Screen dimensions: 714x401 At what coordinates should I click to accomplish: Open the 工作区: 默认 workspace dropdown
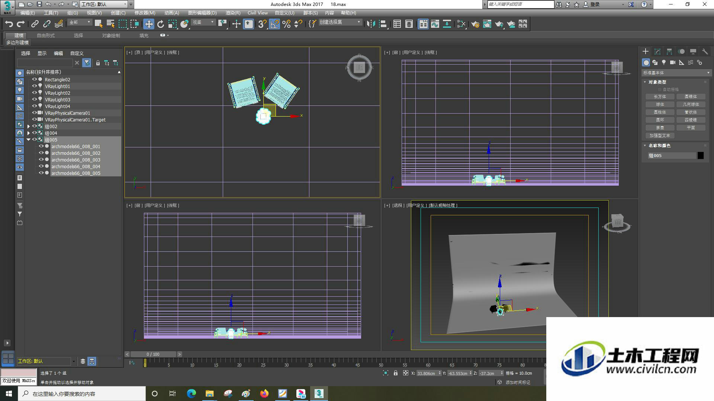[103, 4]
